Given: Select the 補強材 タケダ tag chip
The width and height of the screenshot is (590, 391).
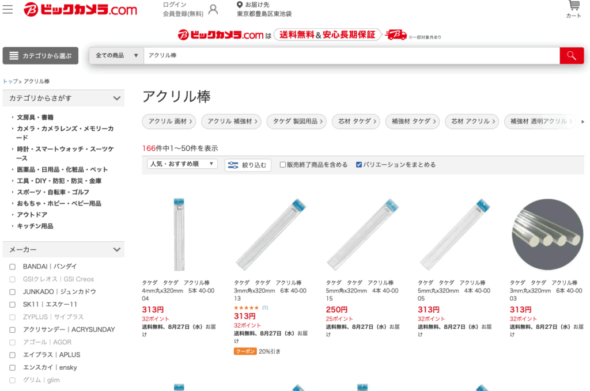Looking at the screenshot, I should [x=413, y=122].
